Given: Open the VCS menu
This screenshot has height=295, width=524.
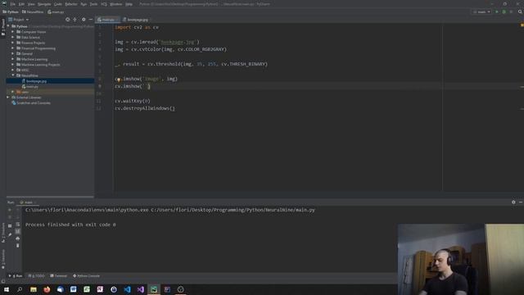Looking at the screenshot, I should pos(104,4).
